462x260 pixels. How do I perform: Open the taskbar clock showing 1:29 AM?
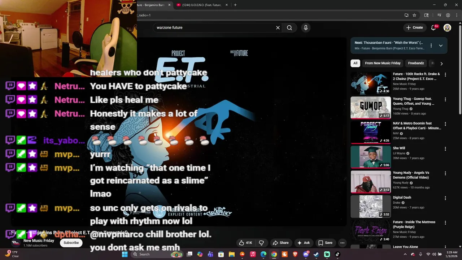tap(452, 254)
